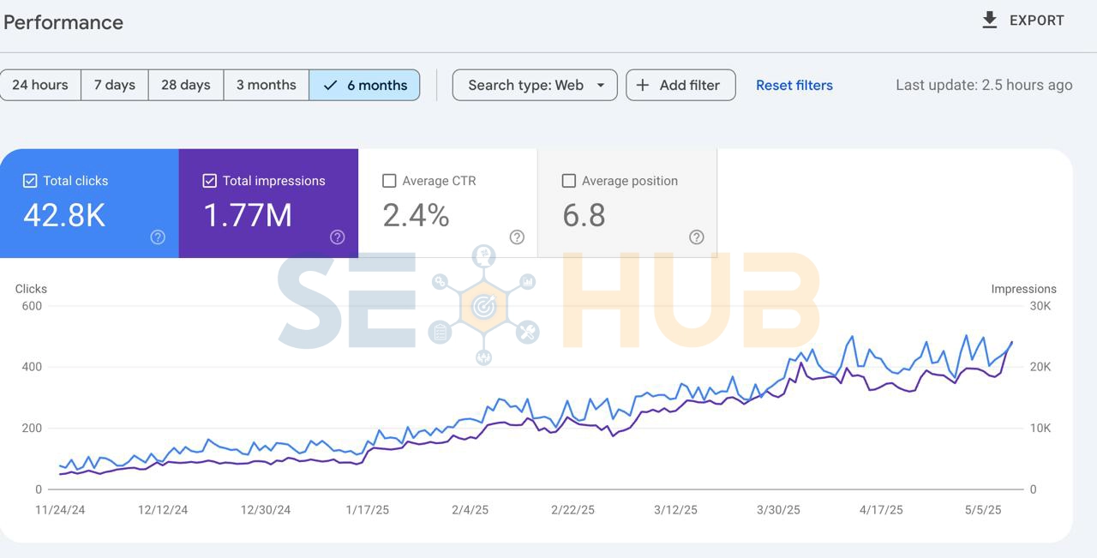Click the Reset filters link
The height and width of the screenshot is (558, 1097).
(x=794, y=86)
